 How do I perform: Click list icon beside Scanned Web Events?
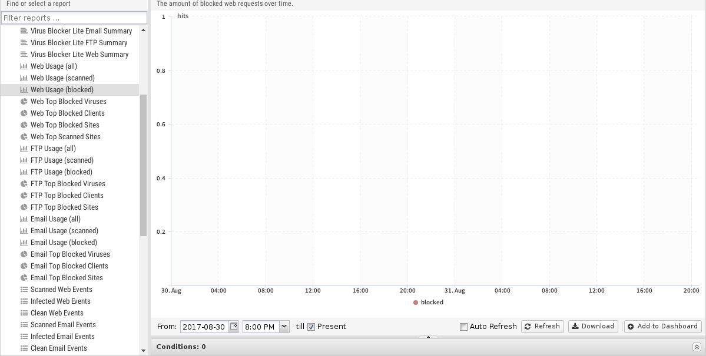[24, 289]
